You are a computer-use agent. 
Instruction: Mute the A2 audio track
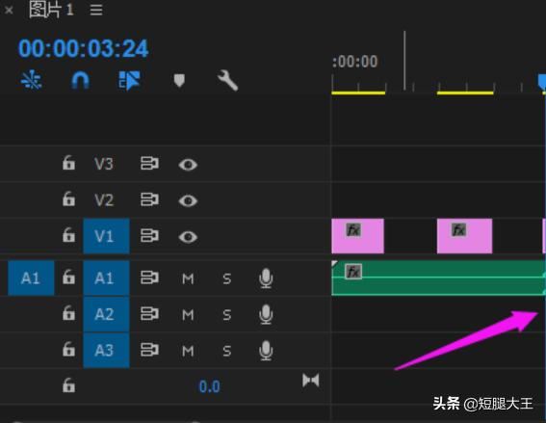(188, 315)
